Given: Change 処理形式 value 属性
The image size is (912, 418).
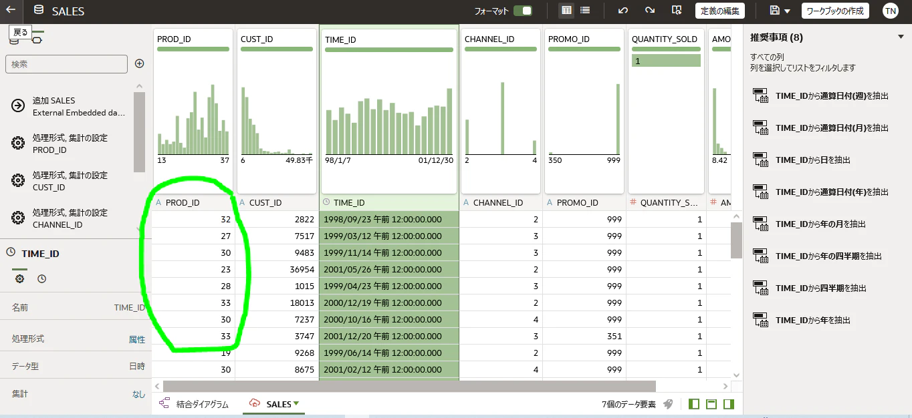Looking at the screenshot, I should [x=137, y=339].
